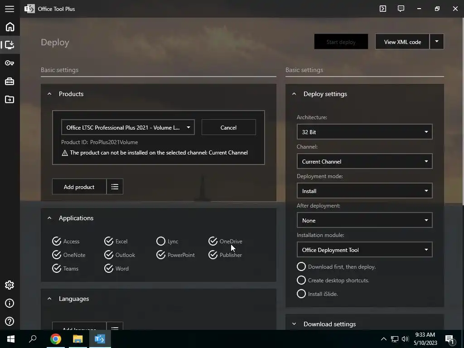Click the warning triangle icon near channel message
This screenshot has height=348, width=464.
pos(65,153)
